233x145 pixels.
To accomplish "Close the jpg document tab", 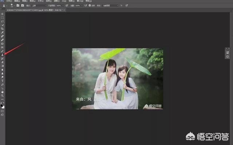I will point(64,10).
